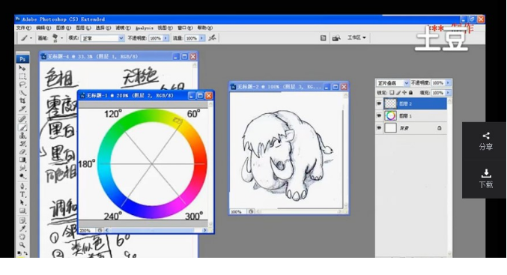Select the Brush tool in the toolbox
507x275 pixels.
coord(22,127)
